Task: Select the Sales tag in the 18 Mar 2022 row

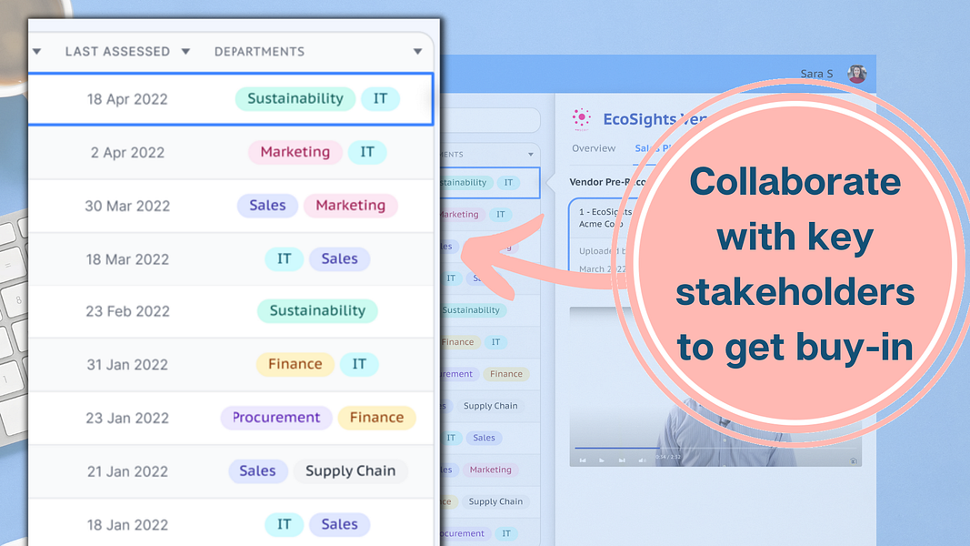Action: pyautogui.click(x=339, y=258)
